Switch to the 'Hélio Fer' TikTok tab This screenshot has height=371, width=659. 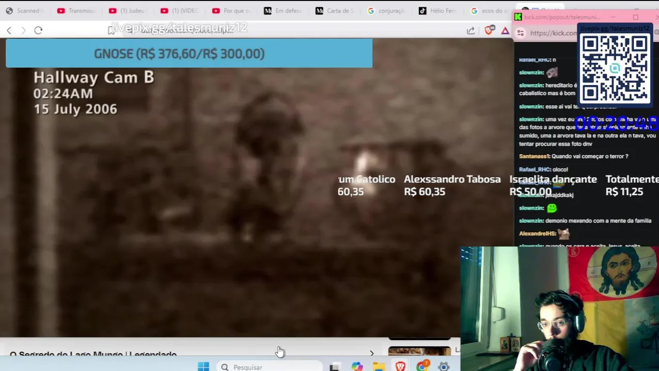click(438, 11)
